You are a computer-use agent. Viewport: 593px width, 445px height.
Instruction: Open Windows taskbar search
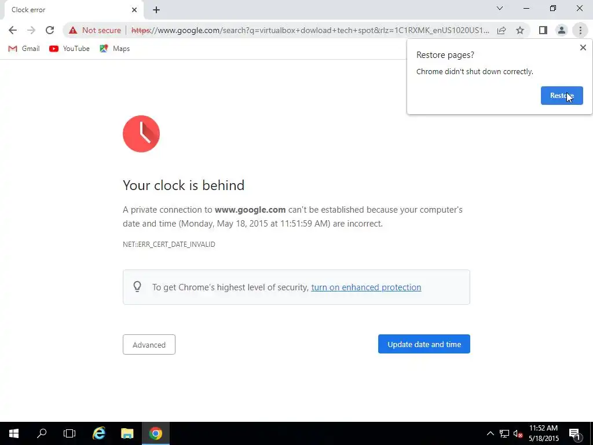[x=42, y=433]
